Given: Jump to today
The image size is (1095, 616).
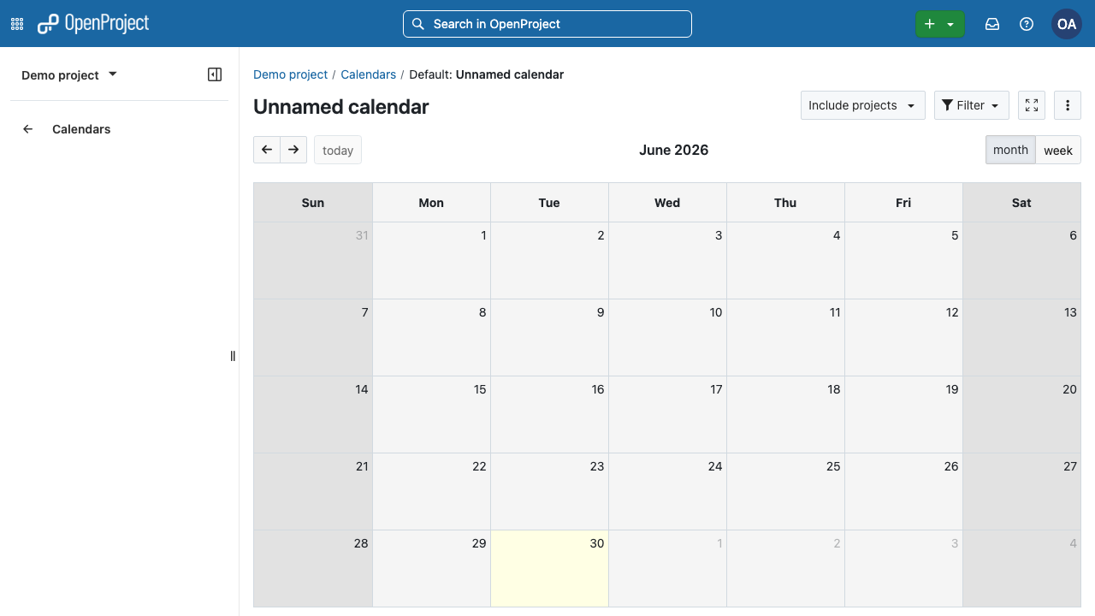Looking at the screenshot, I should 338,150.
